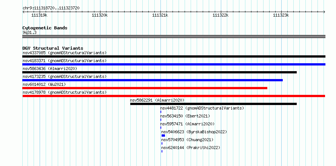This screenshot has height=166, width=336.
Task: Click the 9q31.3 band label
Action: tap(29, 32)
